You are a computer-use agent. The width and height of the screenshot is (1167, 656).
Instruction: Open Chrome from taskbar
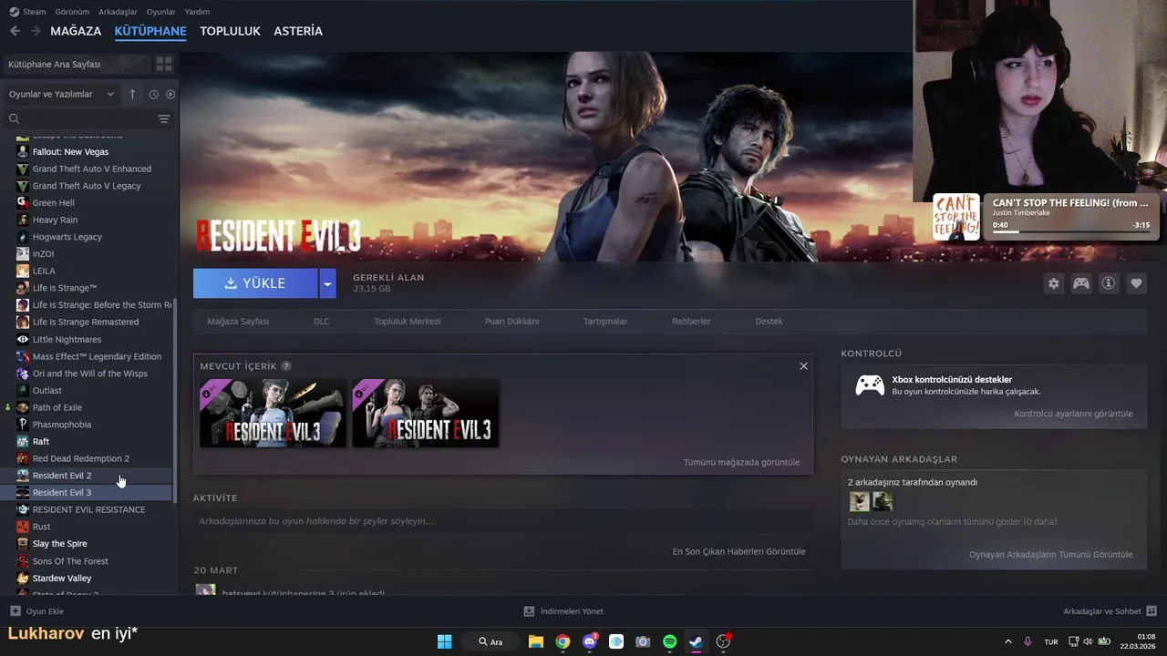[x=563, y=641]
